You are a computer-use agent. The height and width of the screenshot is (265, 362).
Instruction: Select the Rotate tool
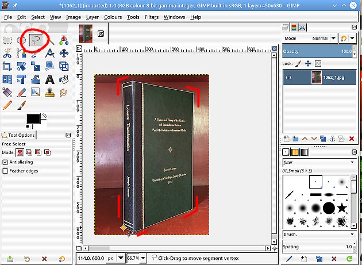coord(21,66)
